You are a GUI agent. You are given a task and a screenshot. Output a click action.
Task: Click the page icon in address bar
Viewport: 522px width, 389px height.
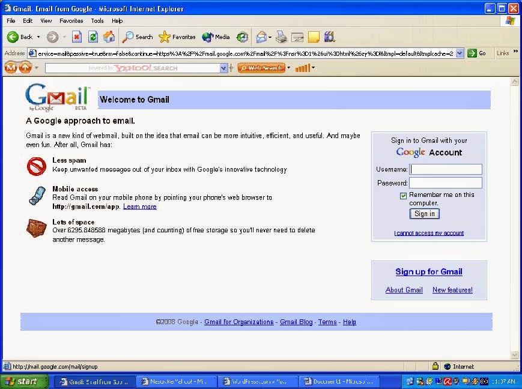coord(32,53)
